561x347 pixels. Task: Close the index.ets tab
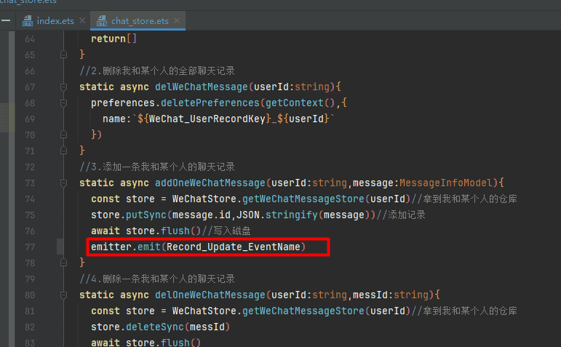pyautogui.click(x=82, y=21)
